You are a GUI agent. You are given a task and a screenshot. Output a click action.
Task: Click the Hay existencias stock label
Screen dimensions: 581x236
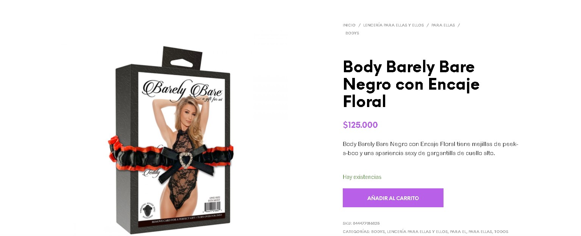click(362, 177)
